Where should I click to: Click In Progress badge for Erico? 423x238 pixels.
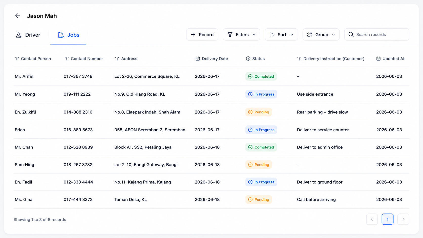tap(261, 130)
